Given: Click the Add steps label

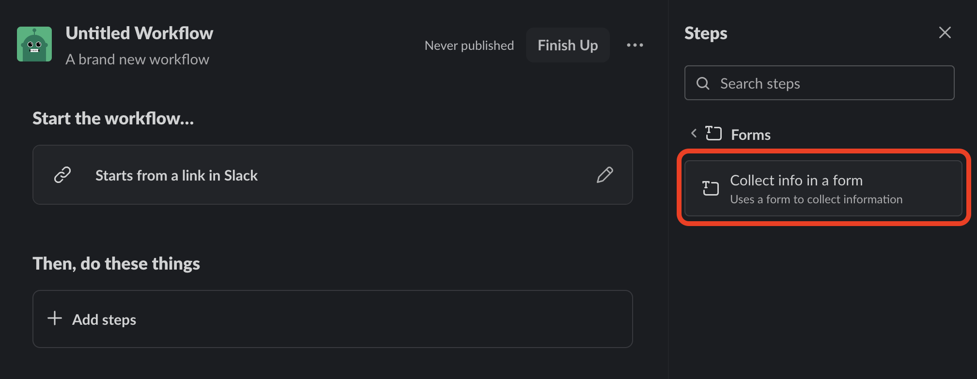Looking at the screenshot, I should 104,320.
